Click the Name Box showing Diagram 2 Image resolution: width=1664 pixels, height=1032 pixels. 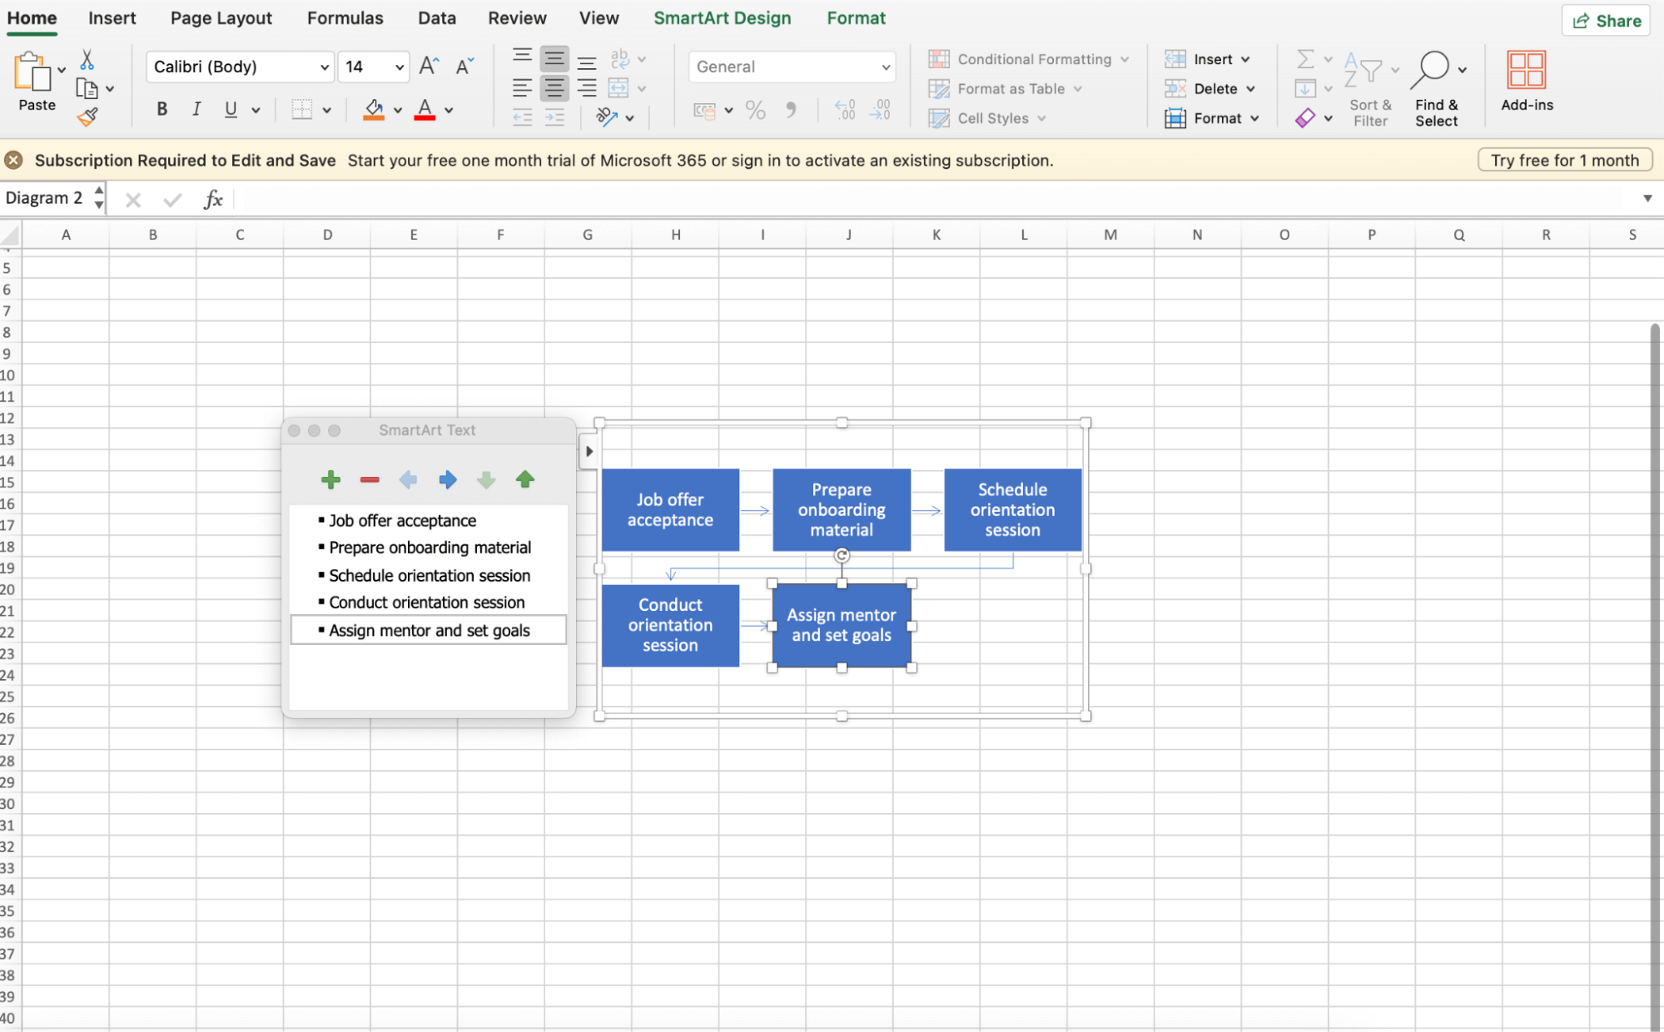pyautogui.click(x=46, y=198)
